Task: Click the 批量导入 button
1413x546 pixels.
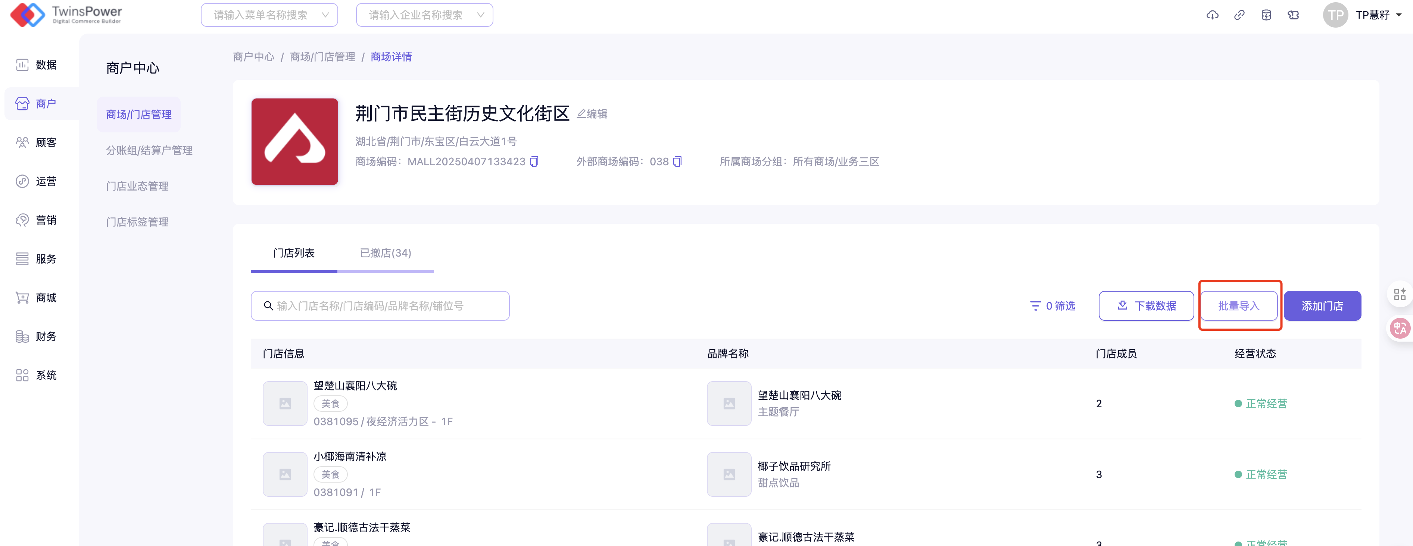Action: click(x=1239, y=306)
